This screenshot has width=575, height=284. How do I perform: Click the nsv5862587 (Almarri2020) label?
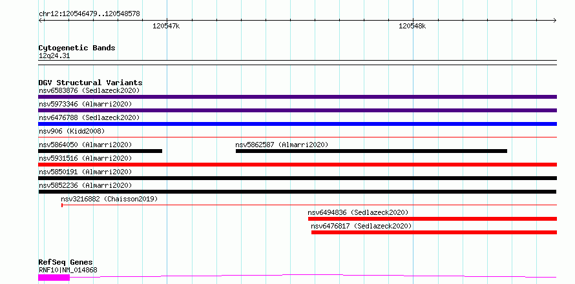282,145
